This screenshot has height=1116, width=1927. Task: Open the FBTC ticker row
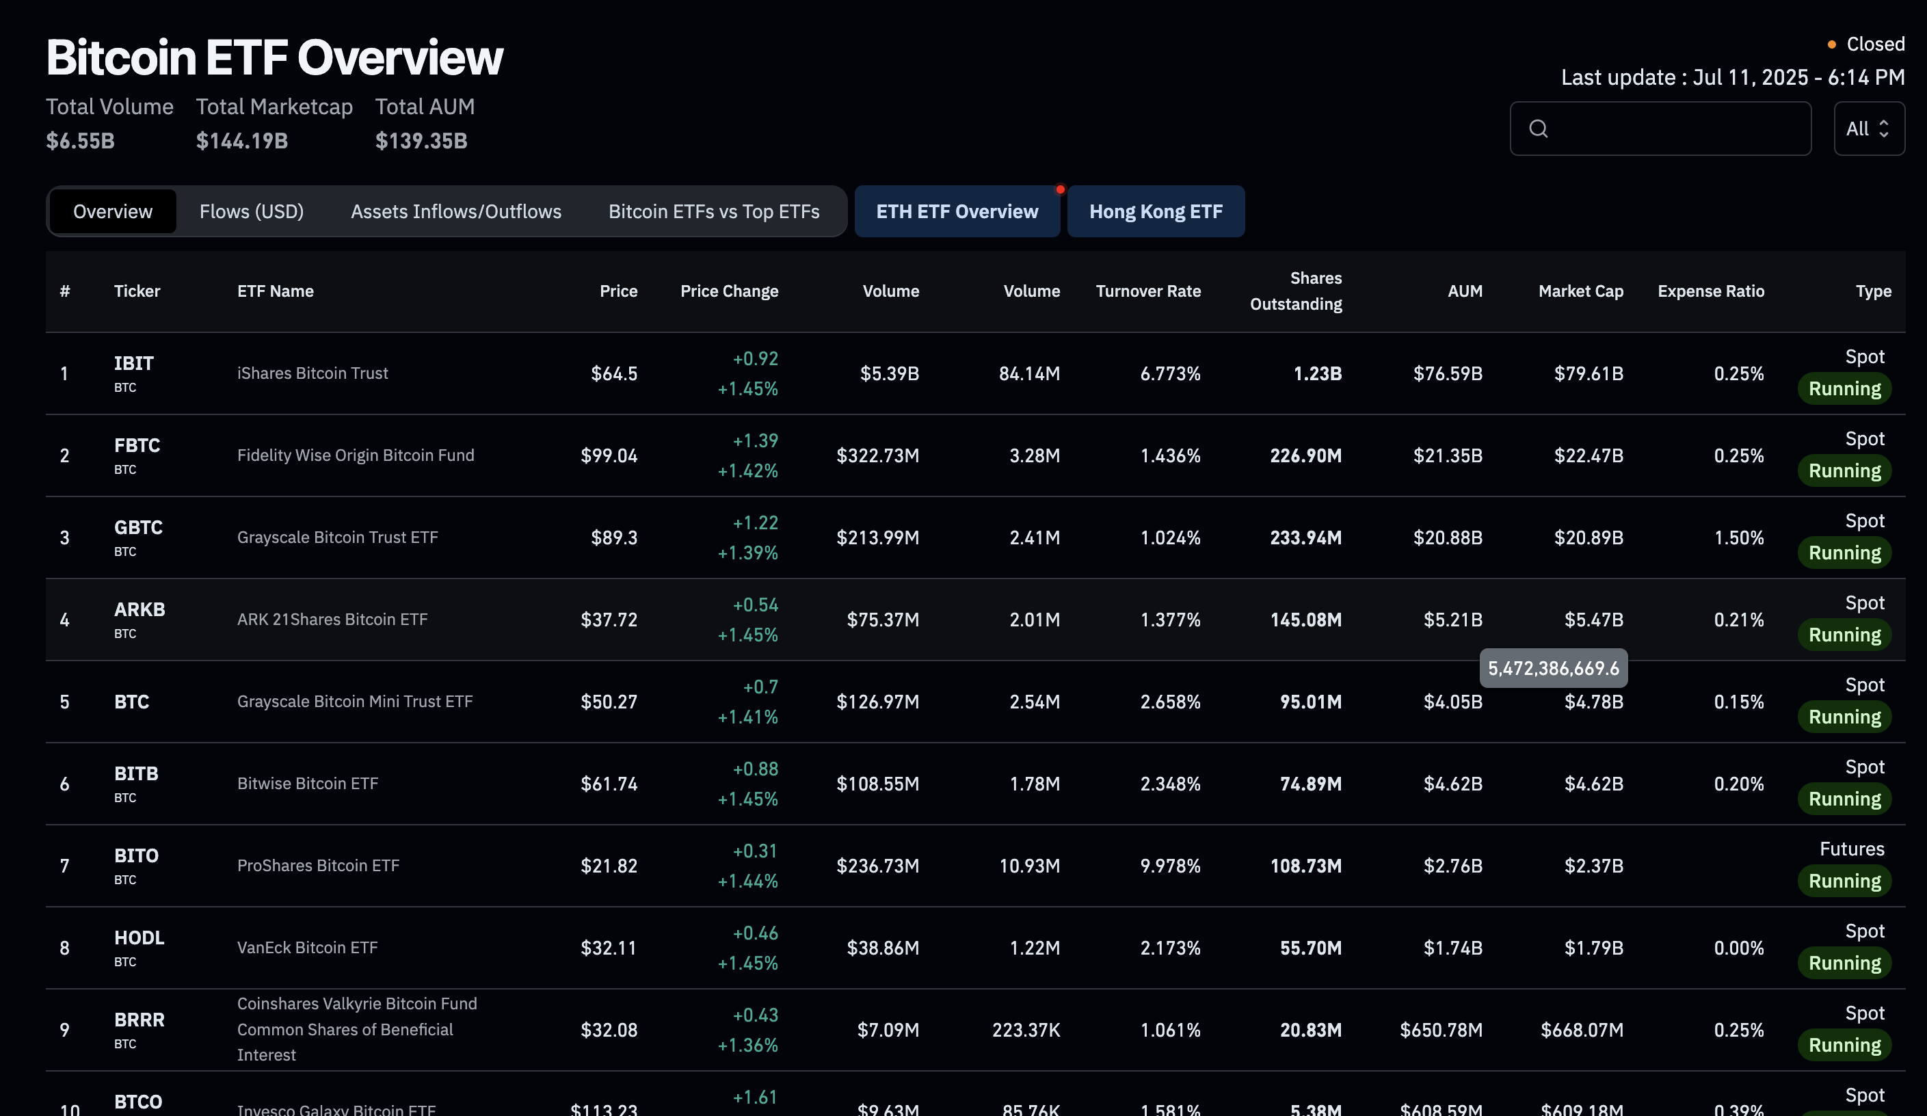(137, 445)
